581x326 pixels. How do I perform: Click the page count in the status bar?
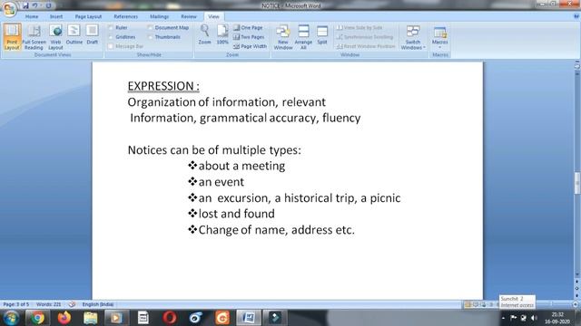16,304
